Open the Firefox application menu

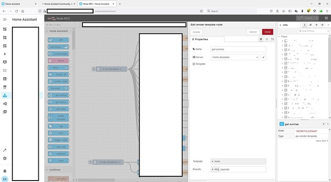[327, 11]
